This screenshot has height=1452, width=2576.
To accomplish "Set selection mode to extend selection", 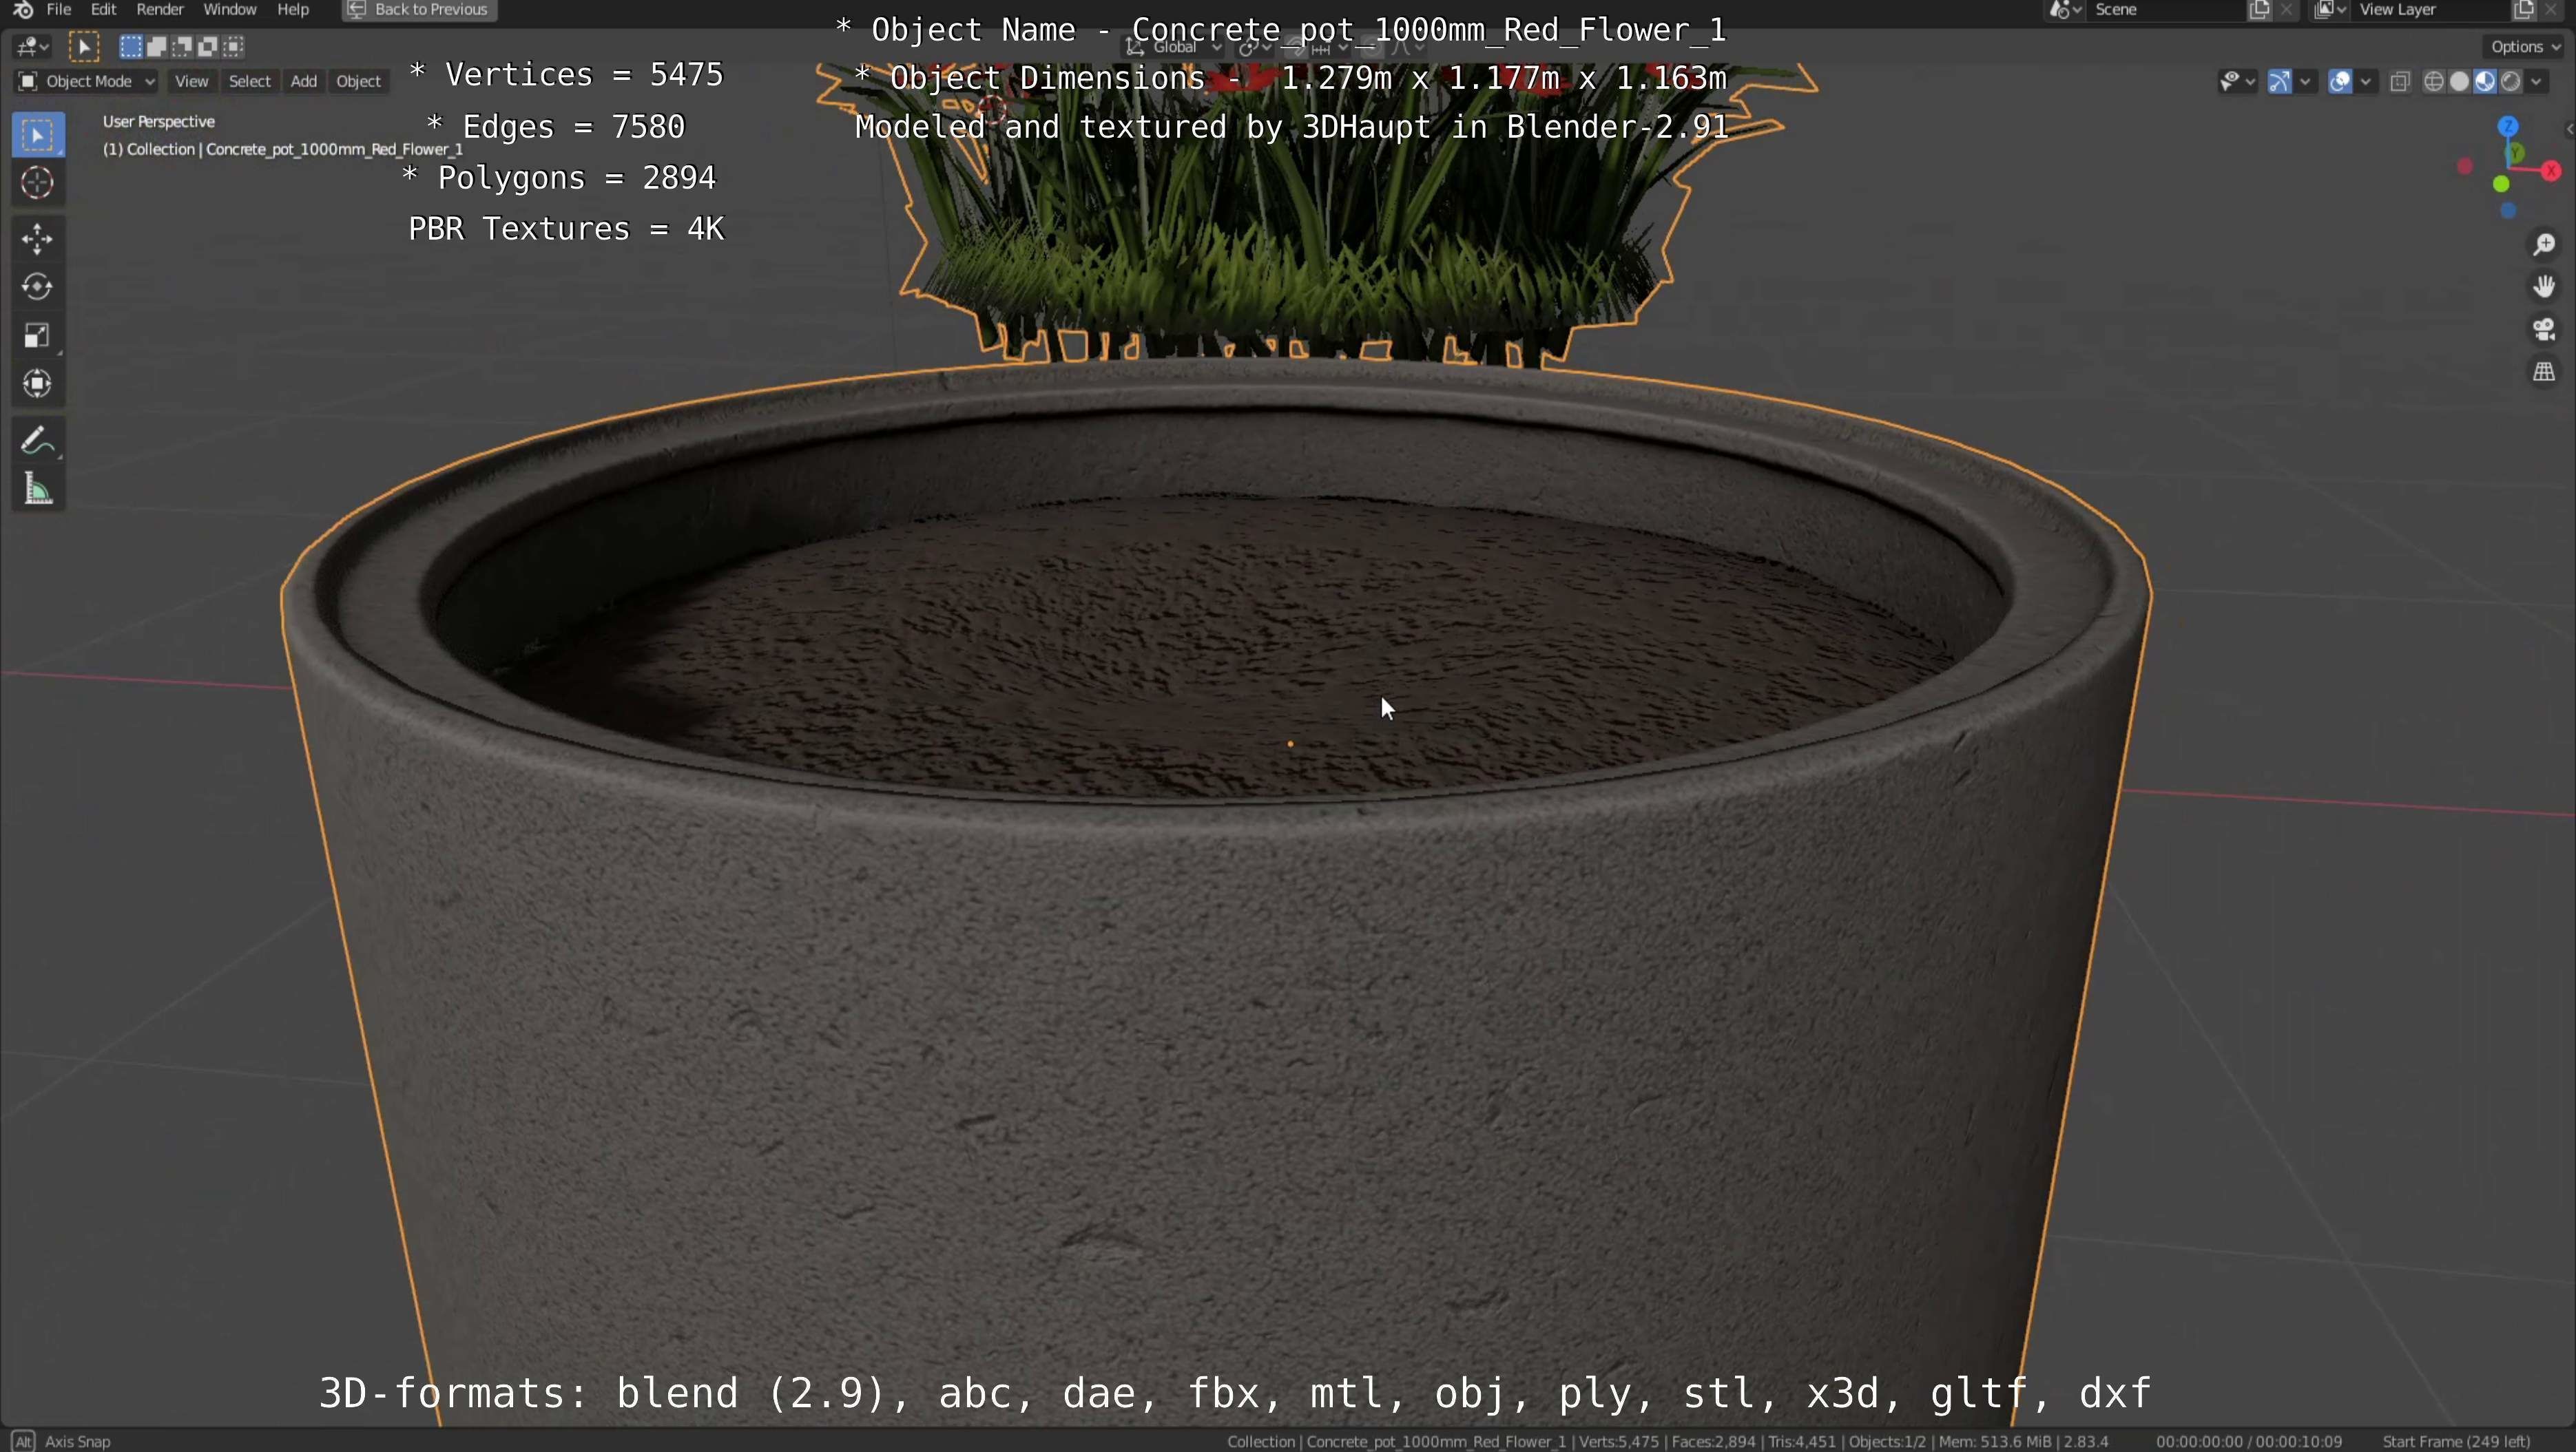I will [157, 46].
